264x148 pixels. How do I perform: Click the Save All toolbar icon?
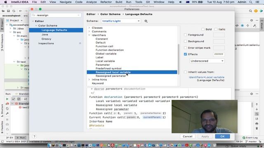point(8,11)
